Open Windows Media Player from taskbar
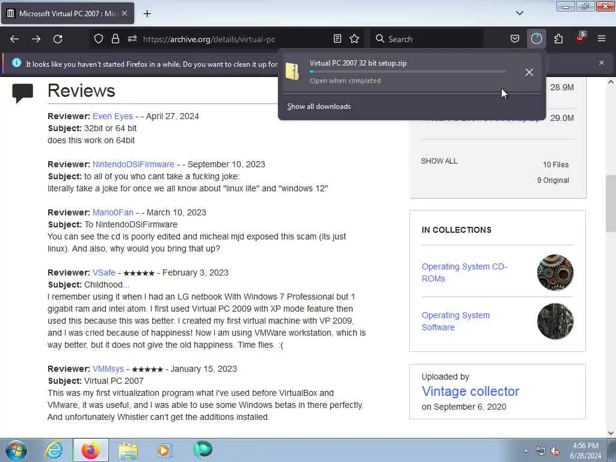The image size is (616, 462). tap(164, 450)
